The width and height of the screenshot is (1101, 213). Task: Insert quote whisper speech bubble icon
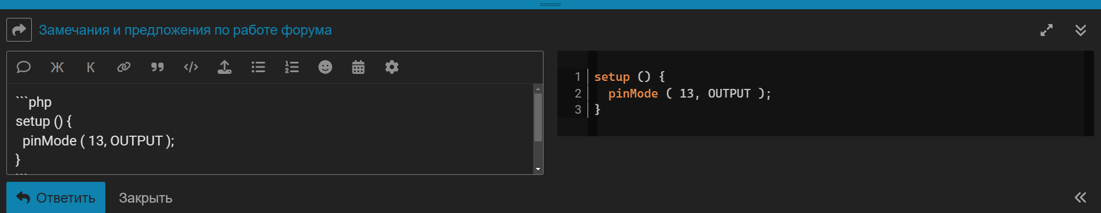pos(24,67)
